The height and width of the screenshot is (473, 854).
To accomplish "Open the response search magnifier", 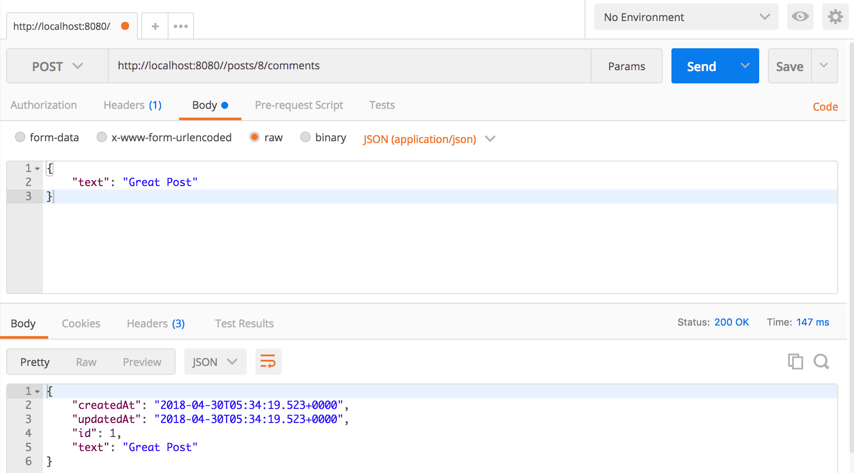I will (x=821, y=362).
